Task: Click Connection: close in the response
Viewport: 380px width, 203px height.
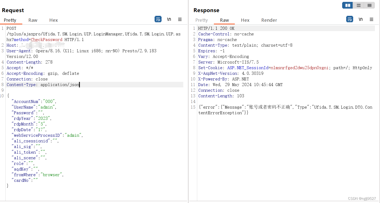Action: pyautogui.click(x=219, y=90)
